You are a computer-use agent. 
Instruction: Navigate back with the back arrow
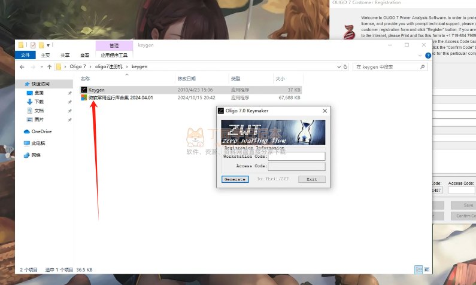coord(22,67)
